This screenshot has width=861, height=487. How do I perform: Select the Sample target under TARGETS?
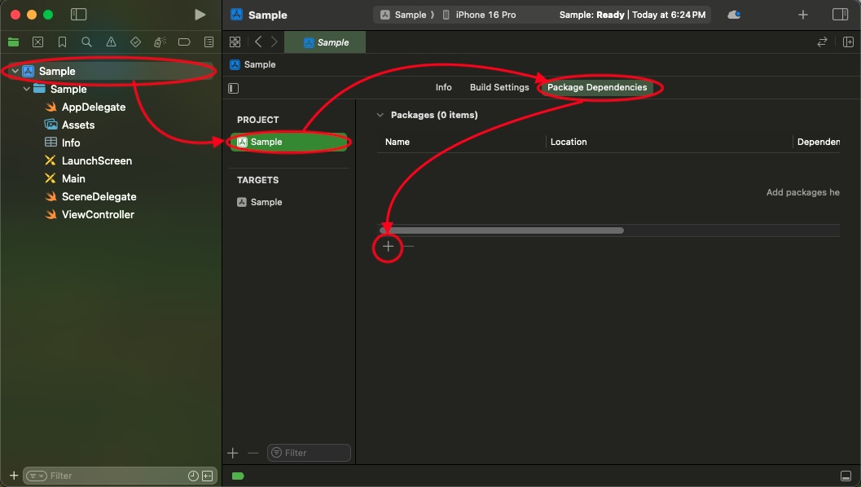click(x=266, y=202)
